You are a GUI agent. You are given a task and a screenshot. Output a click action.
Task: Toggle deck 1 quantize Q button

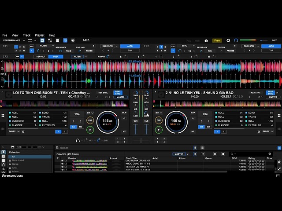pos(124,118)
